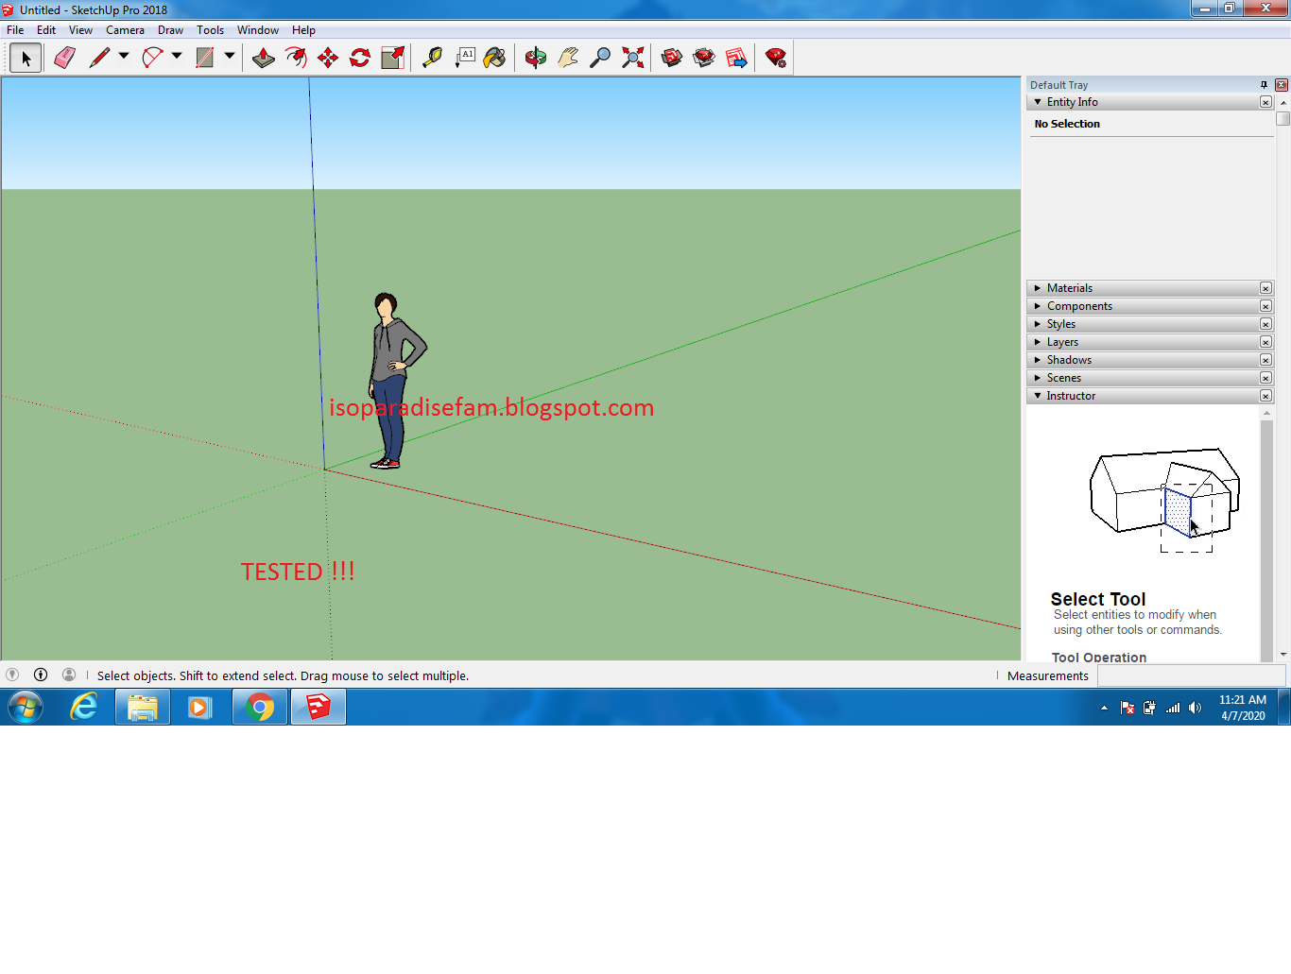Choose the Rectangle shape tool
This screenshot has height=974, width=1291.
(204, 59)
